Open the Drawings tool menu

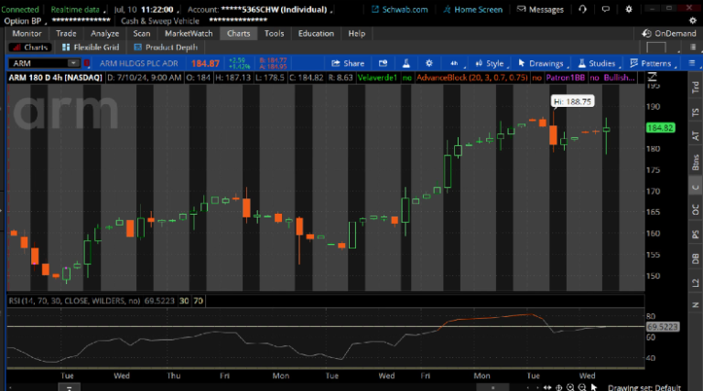(541, 64)
